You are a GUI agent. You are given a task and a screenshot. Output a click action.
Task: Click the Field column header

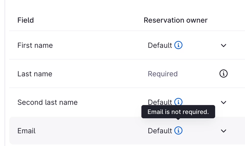(26, 20)
